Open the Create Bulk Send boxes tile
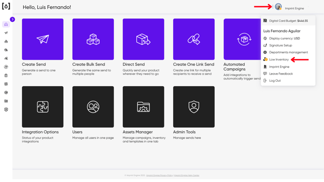The image size is (324, 182). (x=93, y=39)
